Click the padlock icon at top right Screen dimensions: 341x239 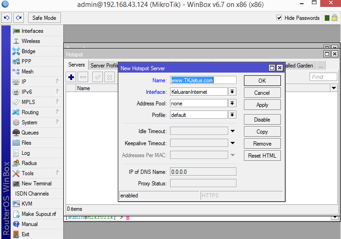click(335, 18)
